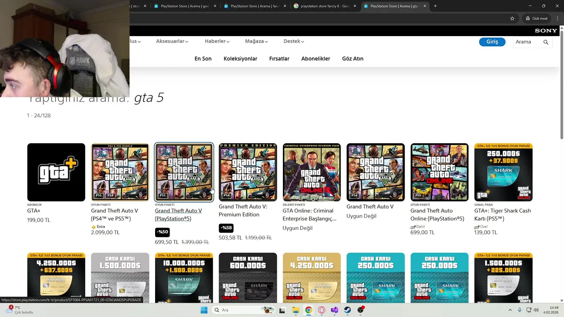Click the Giriş sign-in button
The image size is (564, 317).
point(492,42)
